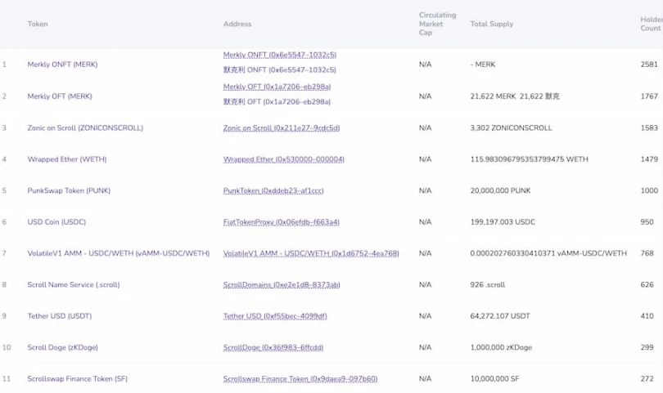Click the Address column header

(237, 24)
